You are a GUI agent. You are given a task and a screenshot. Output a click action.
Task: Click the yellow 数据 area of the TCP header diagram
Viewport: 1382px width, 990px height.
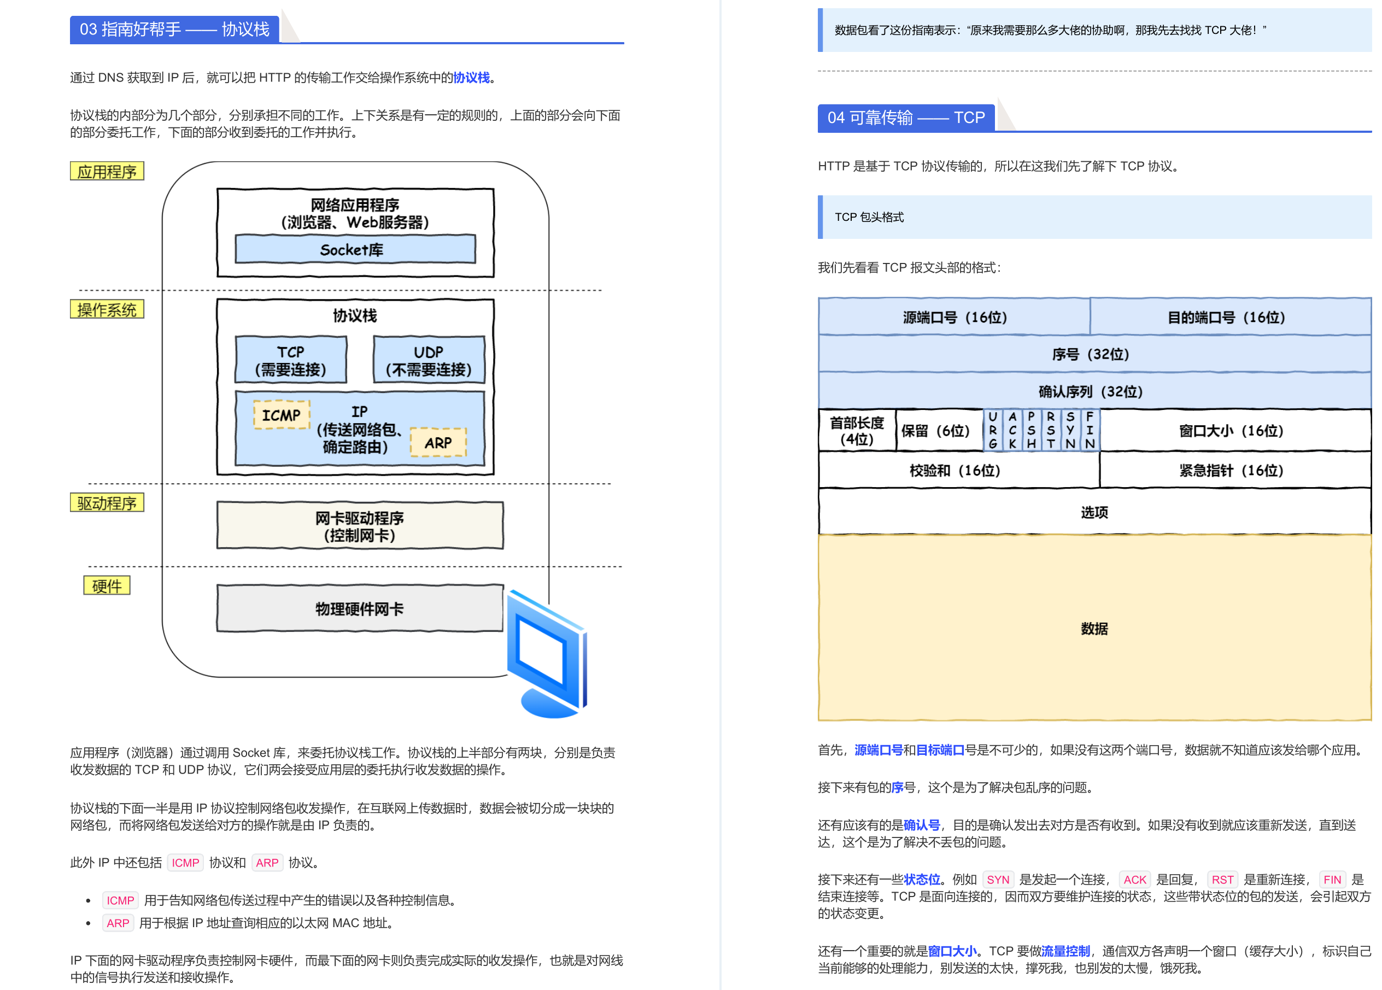coord(1094,630)
